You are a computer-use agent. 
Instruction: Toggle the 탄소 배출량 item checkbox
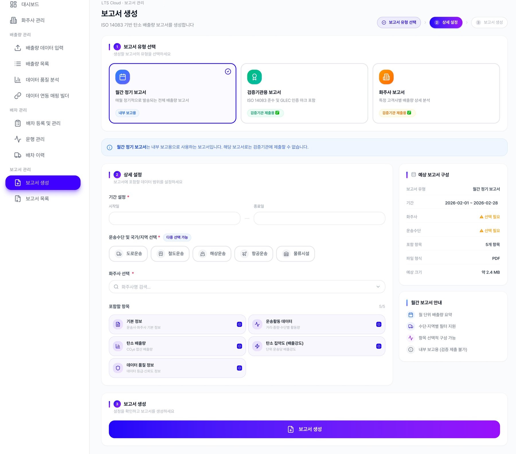pos(240,346)
